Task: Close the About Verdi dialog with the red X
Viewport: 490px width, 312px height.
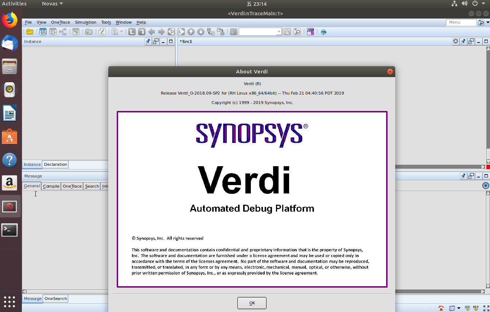Action: [x=390, y=72]
